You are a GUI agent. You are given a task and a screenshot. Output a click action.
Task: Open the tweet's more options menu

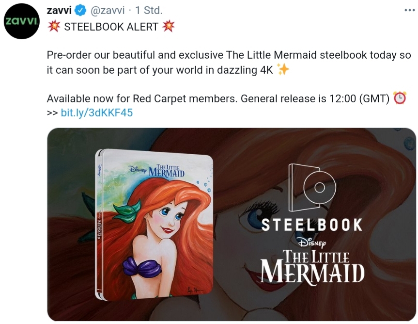coord(409,10)
